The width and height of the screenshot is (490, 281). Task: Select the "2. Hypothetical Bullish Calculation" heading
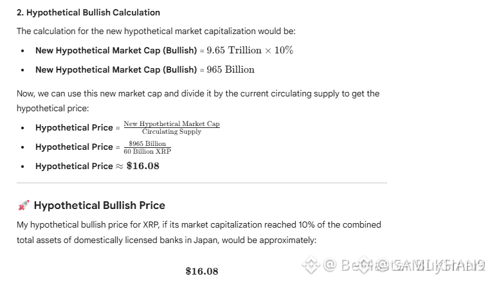(x=88, y=13)
